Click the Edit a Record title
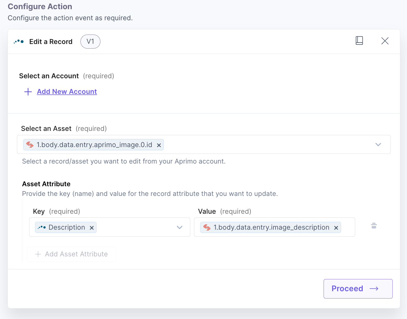This screenshot has width=407, height=319. point(51,42)
